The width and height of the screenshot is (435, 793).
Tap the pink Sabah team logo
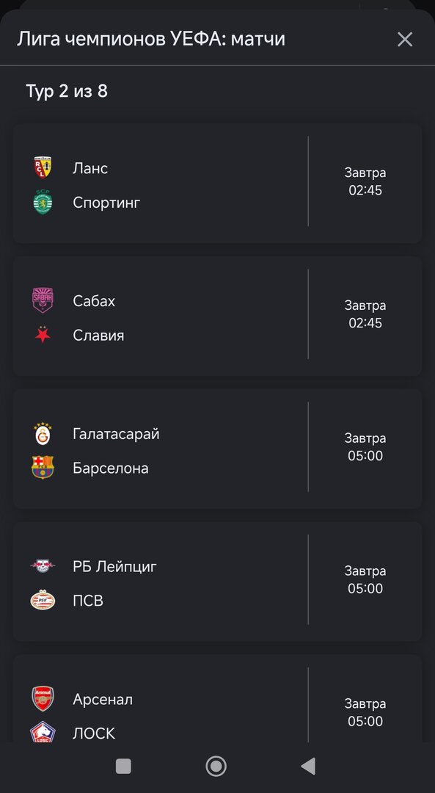(x=43, y=300)
